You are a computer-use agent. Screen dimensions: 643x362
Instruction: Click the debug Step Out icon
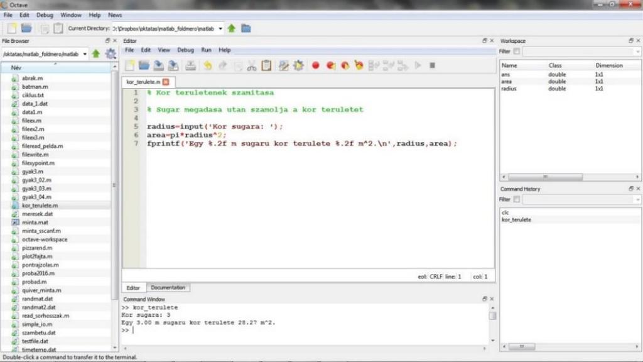403,65
